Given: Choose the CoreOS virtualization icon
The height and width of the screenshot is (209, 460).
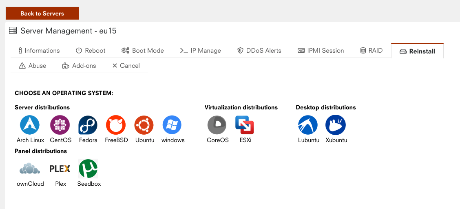Looking at the screenshot, I should point(217,125).
